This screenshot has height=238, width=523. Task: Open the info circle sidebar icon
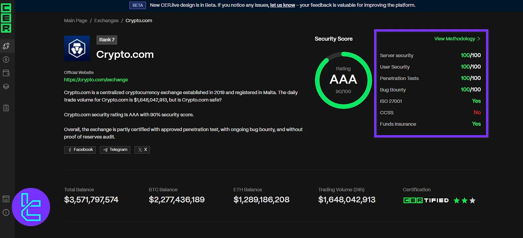click(6, 212)
